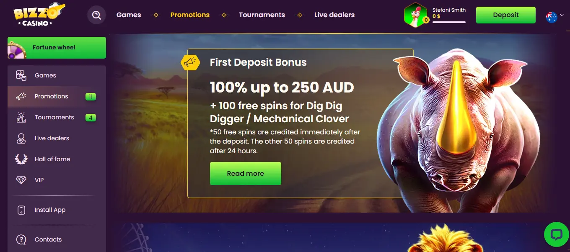
Task: Select the Games puzzle icon in sidebar
Action: tap(21, 75)
